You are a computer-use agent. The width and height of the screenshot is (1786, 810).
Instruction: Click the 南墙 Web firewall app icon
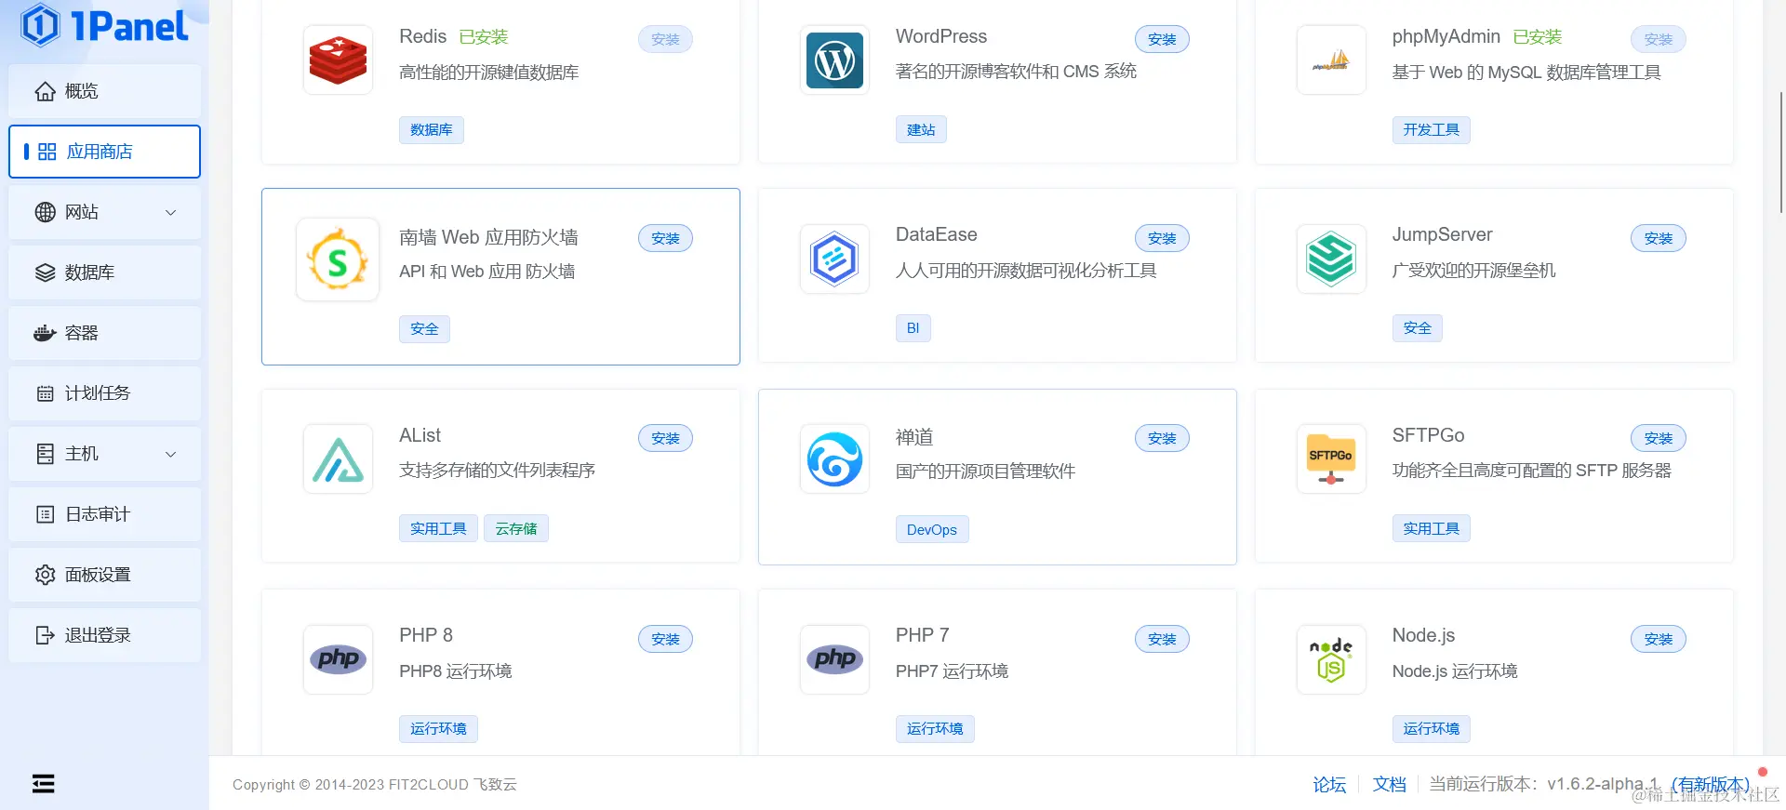[x=338, y=259]
